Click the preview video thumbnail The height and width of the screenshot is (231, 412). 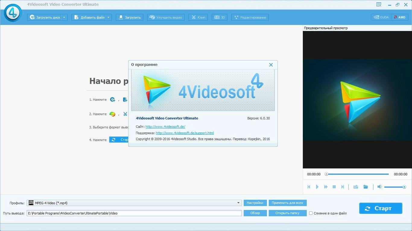(357, 100)
